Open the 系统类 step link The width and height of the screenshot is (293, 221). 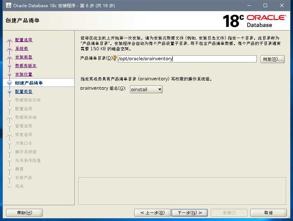pos(22,48)
